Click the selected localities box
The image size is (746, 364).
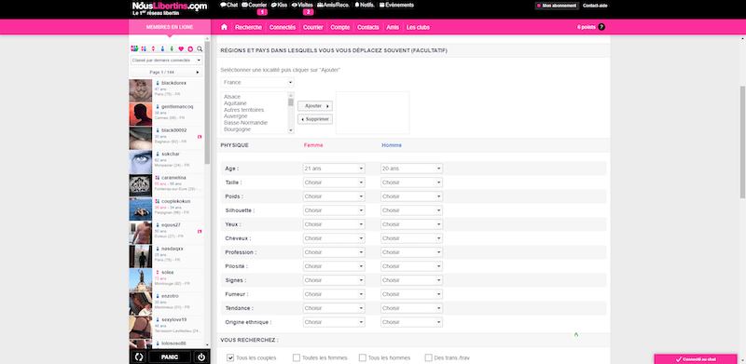click(372, 113)
